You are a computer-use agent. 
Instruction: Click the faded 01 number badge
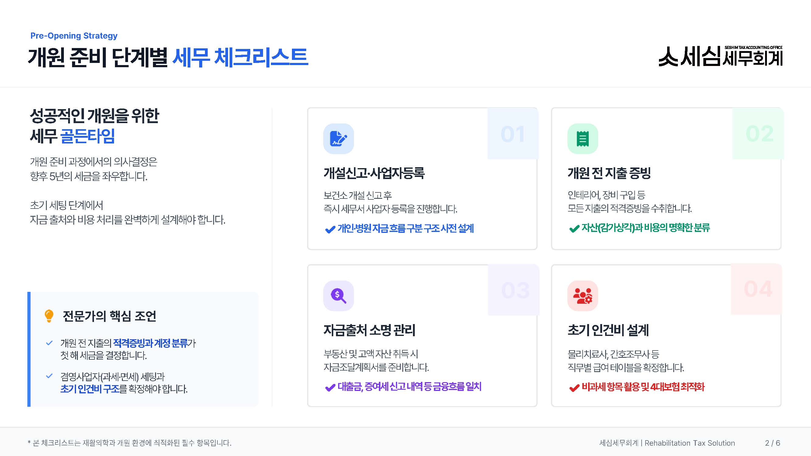(513, 134)
